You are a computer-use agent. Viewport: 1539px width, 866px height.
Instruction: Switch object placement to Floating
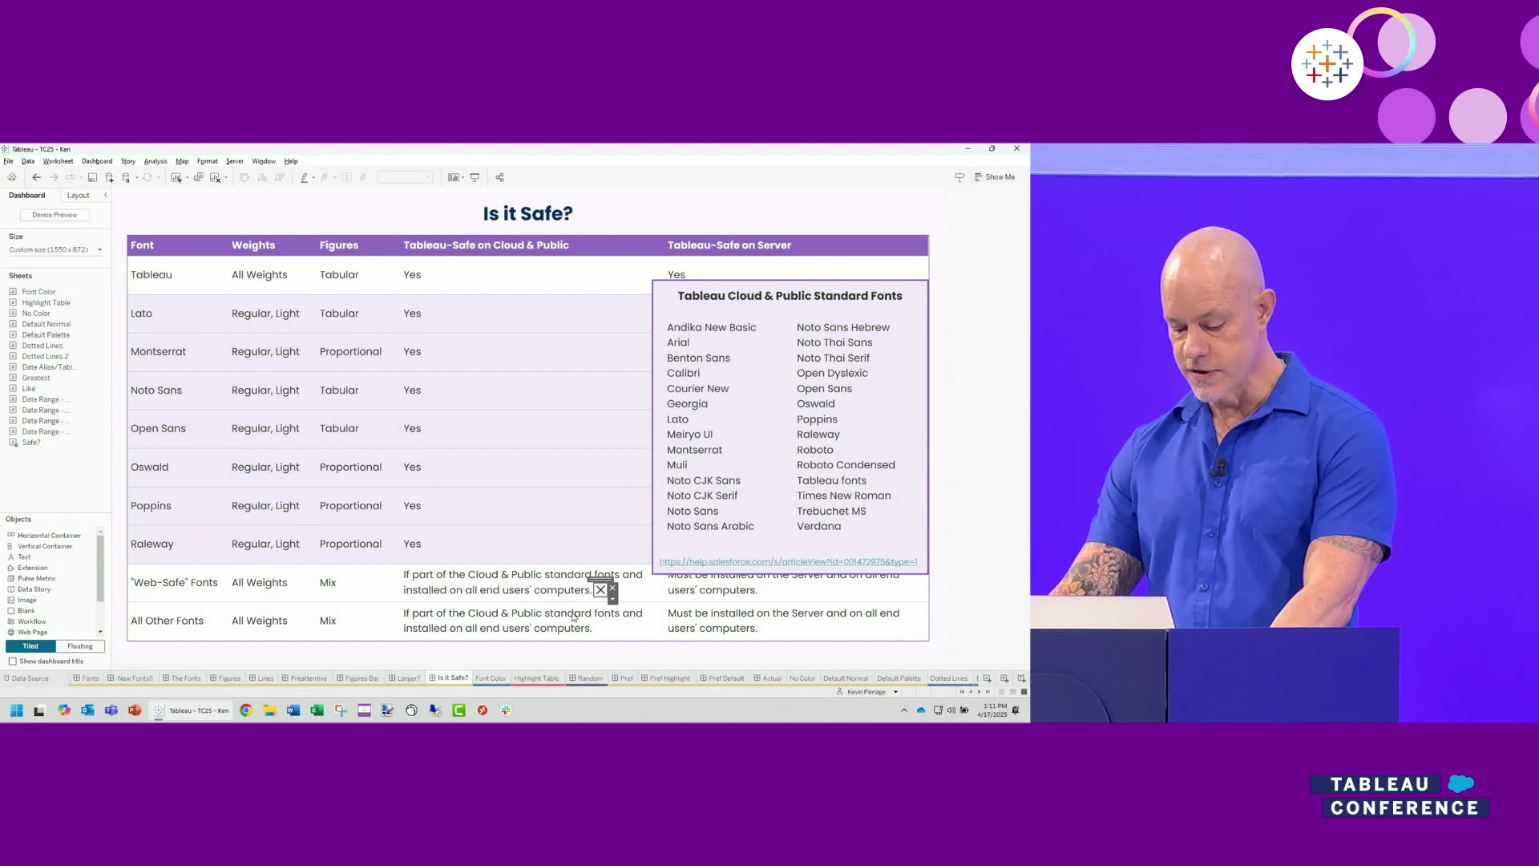(x=80, y=646)
